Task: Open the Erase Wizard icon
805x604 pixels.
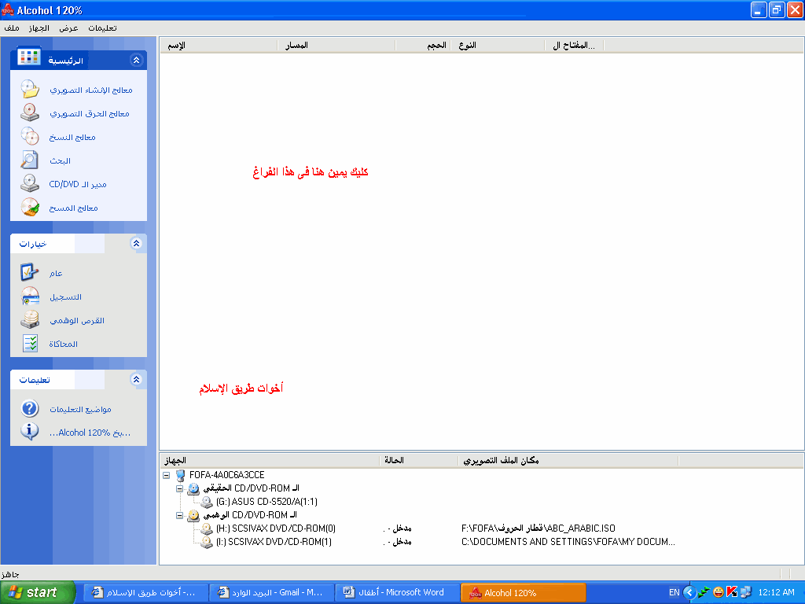Action: point(30,208)
